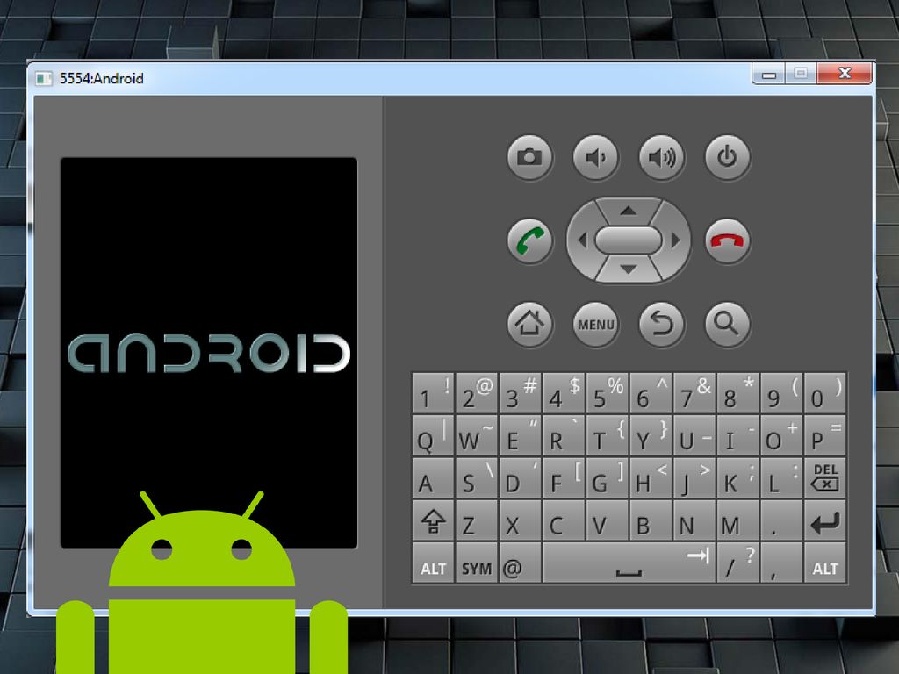This screenshot has width=899, height=674.
Task: Tap the @ key on keyboard
Action: [520, 563]
